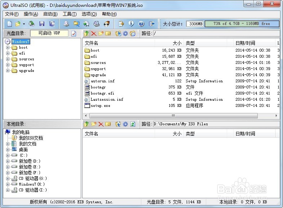Click blue gear properties icon in disc toolbar
Screen dimensions: 283x208
tap(125, 34)
